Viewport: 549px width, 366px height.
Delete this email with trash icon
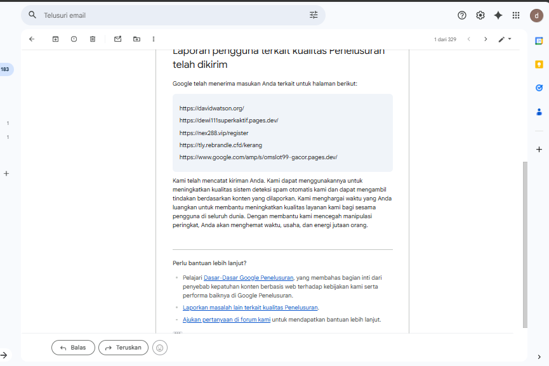93,39
